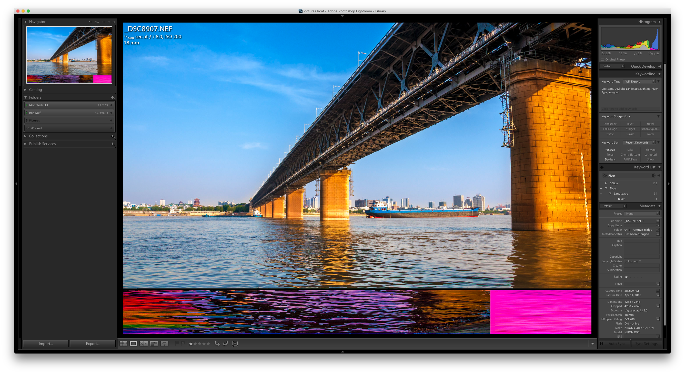685x374 pixels.
Task: Open People face view
Action: tap(164, 344)
